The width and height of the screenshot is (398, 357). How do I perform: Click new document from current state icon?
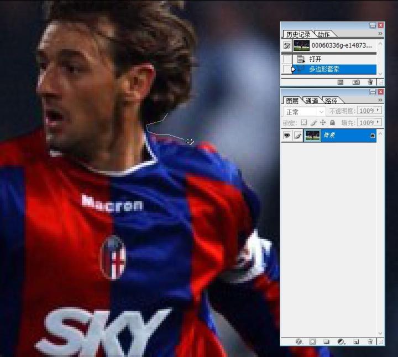(x=341, y=82)
